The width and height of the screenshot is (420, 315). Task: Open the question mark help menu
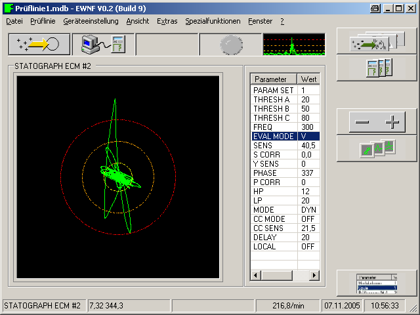tap(282, 21)
